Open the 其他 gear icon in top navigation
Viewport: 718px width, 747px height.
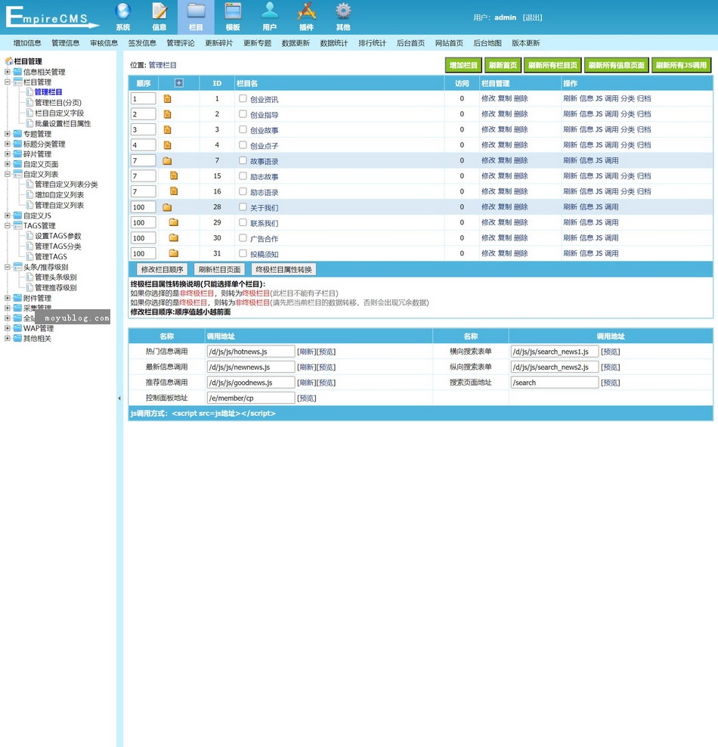click(343, 11)
